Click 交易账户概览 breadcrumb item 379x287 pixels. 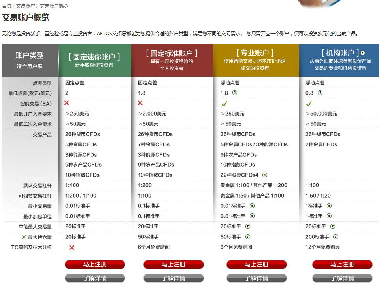click(x=54, y=6)
